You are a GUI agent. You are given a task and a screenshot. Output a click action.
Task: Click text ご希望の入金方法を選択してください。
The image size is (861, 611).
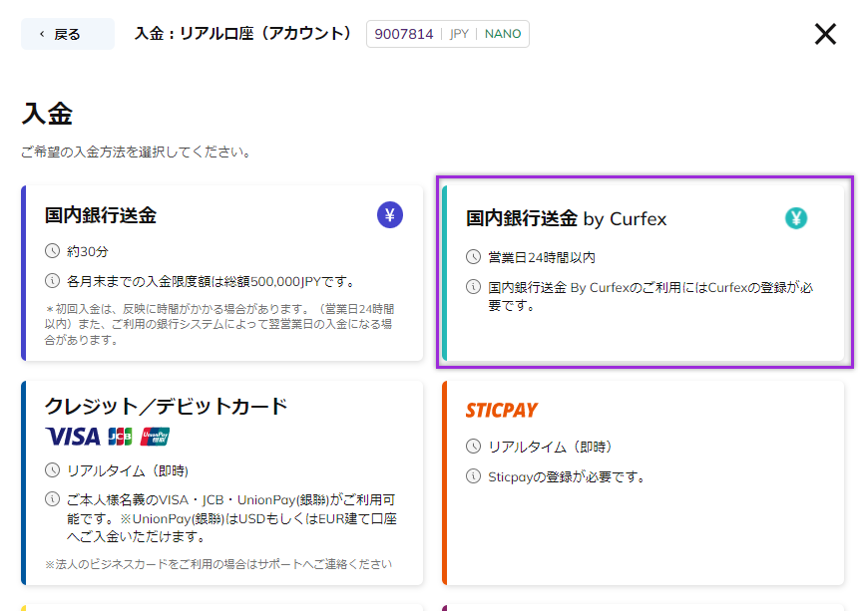(136, 152)
